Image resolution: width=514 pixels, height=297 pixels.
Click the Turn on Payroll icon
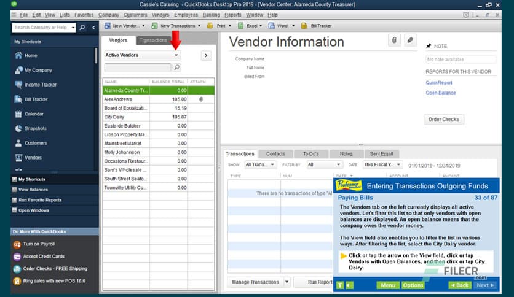pyautogui.click(x=17, y=244)
